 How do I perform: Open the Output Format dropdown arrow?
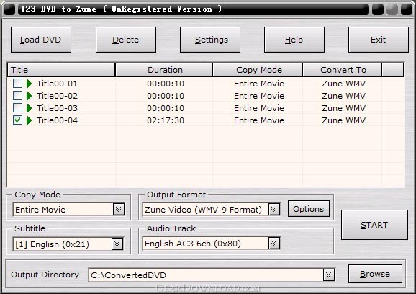pos(274,210)
